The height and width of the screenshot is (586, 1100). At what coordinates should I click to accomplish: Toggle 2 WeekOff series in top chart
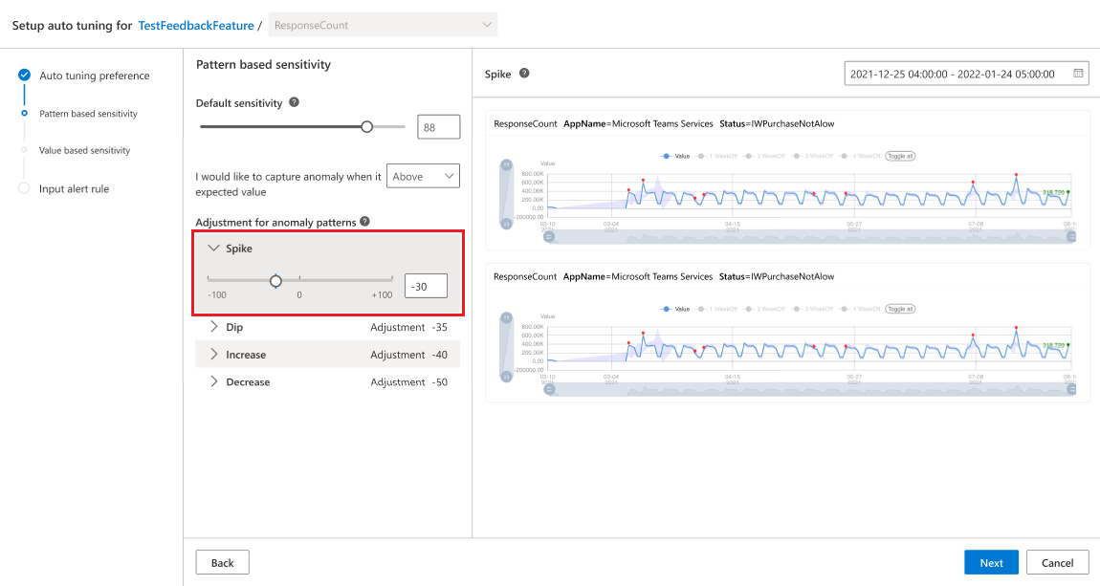(x=765, y=157)
